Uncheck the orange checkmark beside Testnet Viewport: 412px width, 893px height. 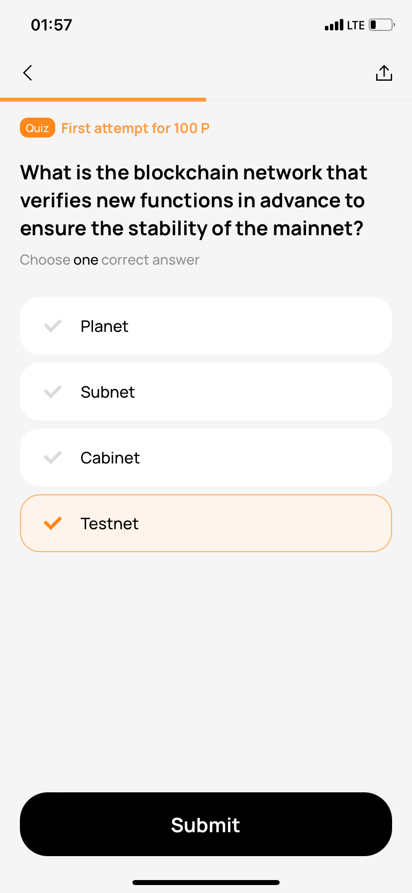[x=52, y=523]
